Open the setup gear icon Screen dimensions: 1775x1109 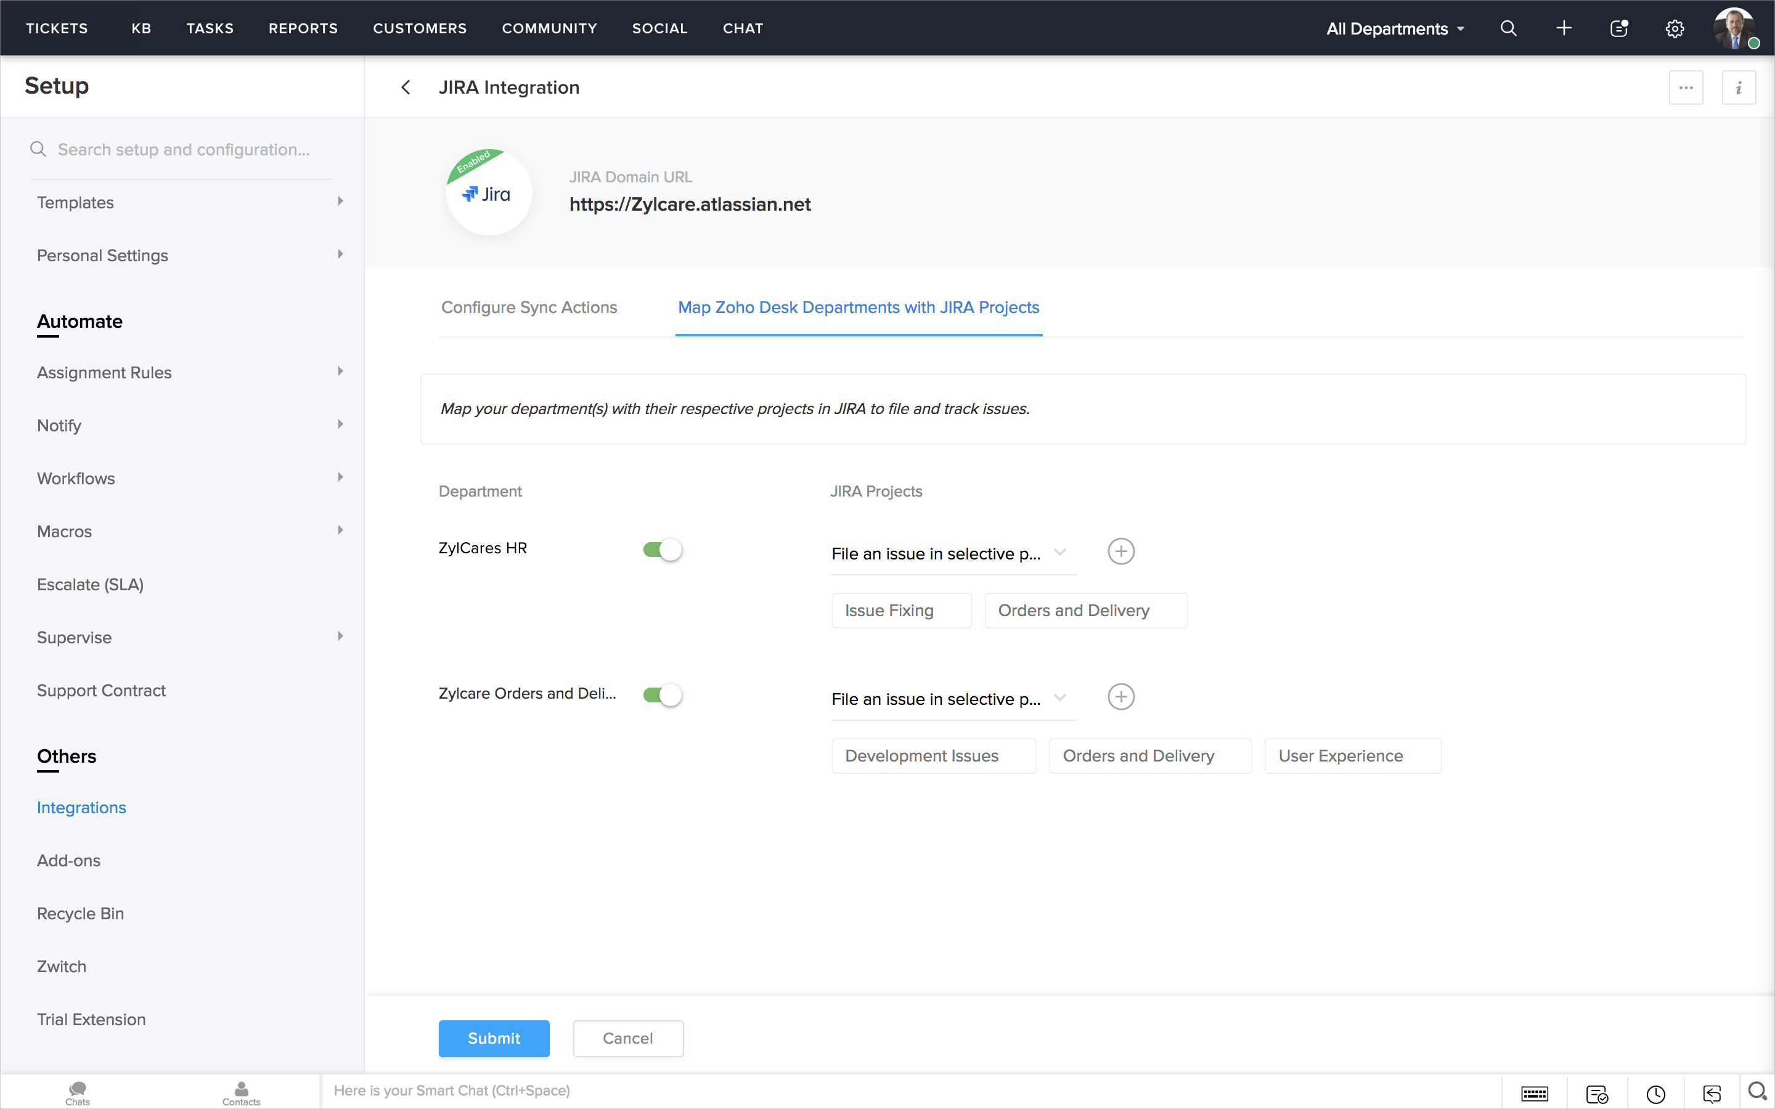[x=1675, y=28]
